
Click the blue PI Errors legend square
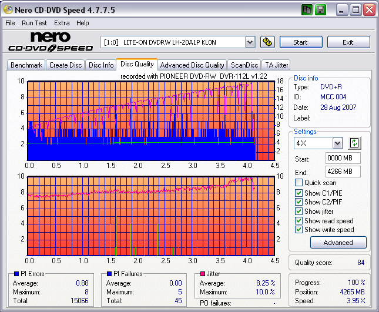click(16, 274)
